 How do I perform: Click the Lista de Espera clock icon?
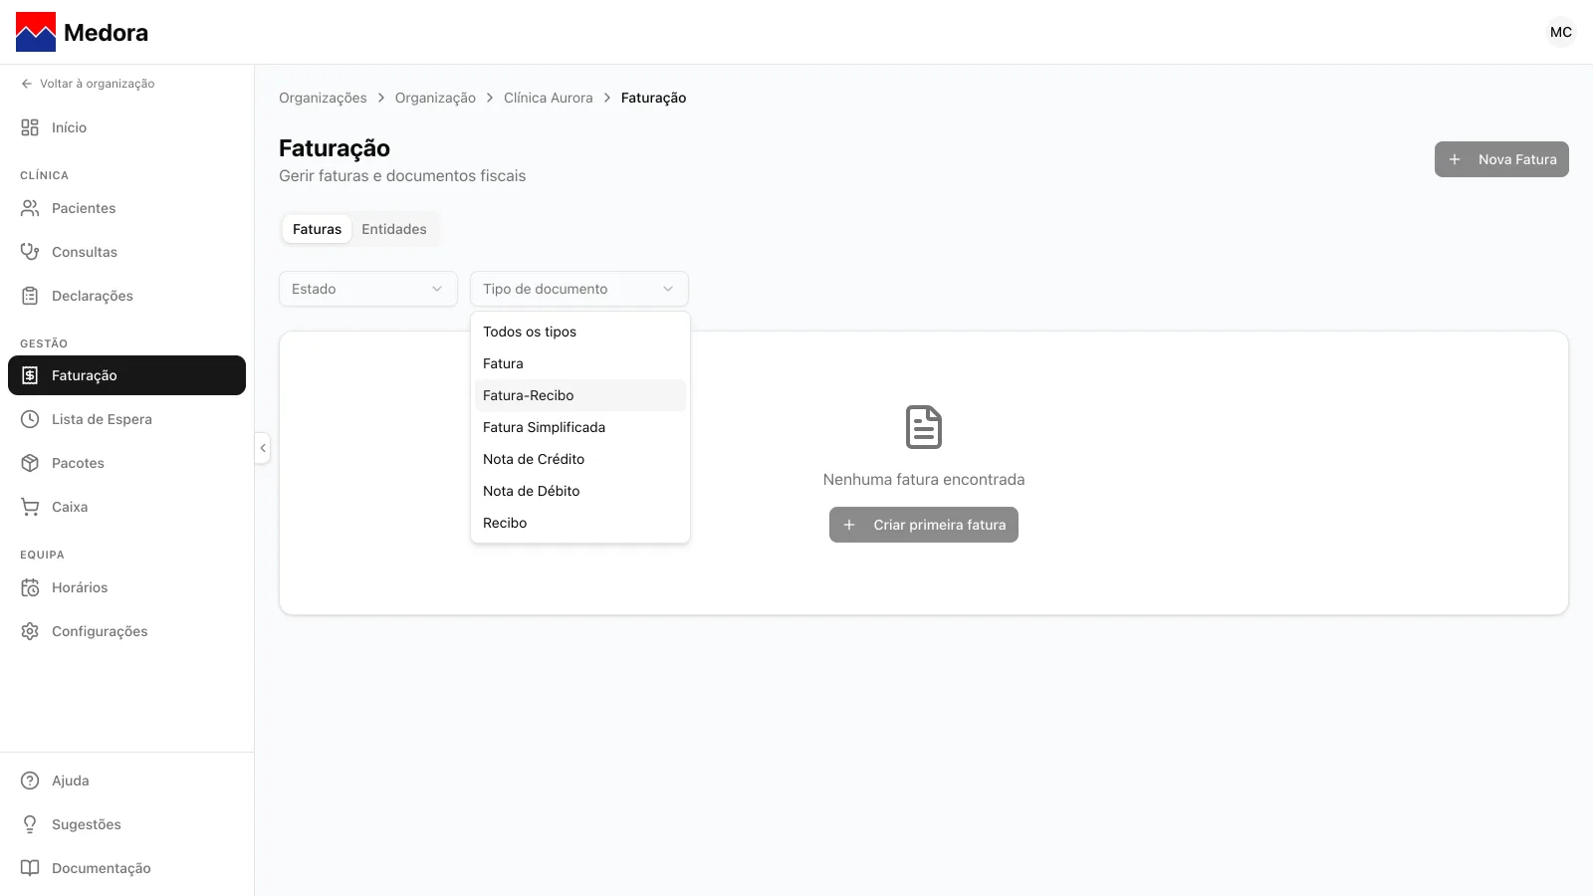[30, 419]
